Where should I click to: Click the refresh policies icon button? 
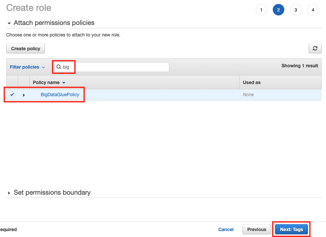[x=315, y=49]
